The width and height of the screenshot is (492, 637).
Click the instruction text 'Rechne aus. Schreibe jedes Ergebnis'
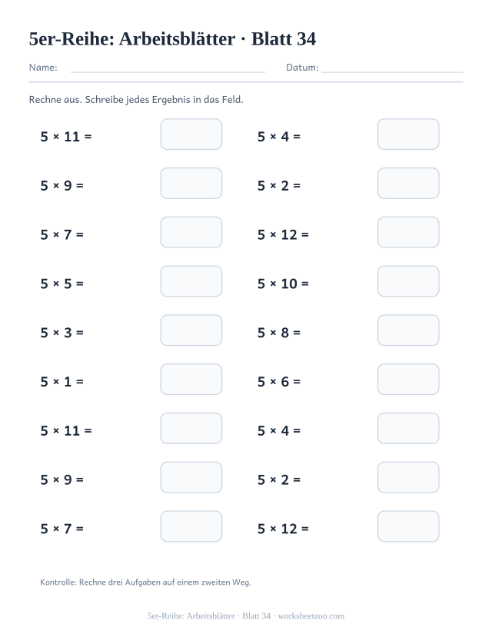(109, 100)
